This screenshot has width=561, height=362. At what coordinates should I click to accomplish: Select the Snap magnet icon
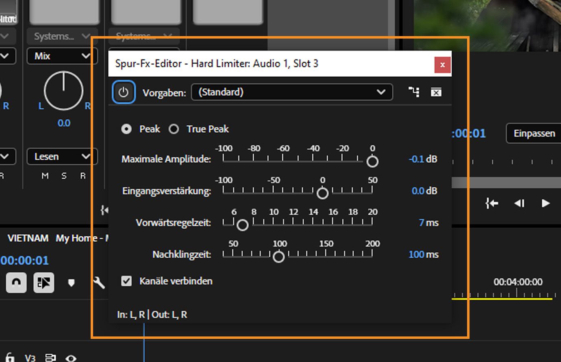(x=16, y=282)
